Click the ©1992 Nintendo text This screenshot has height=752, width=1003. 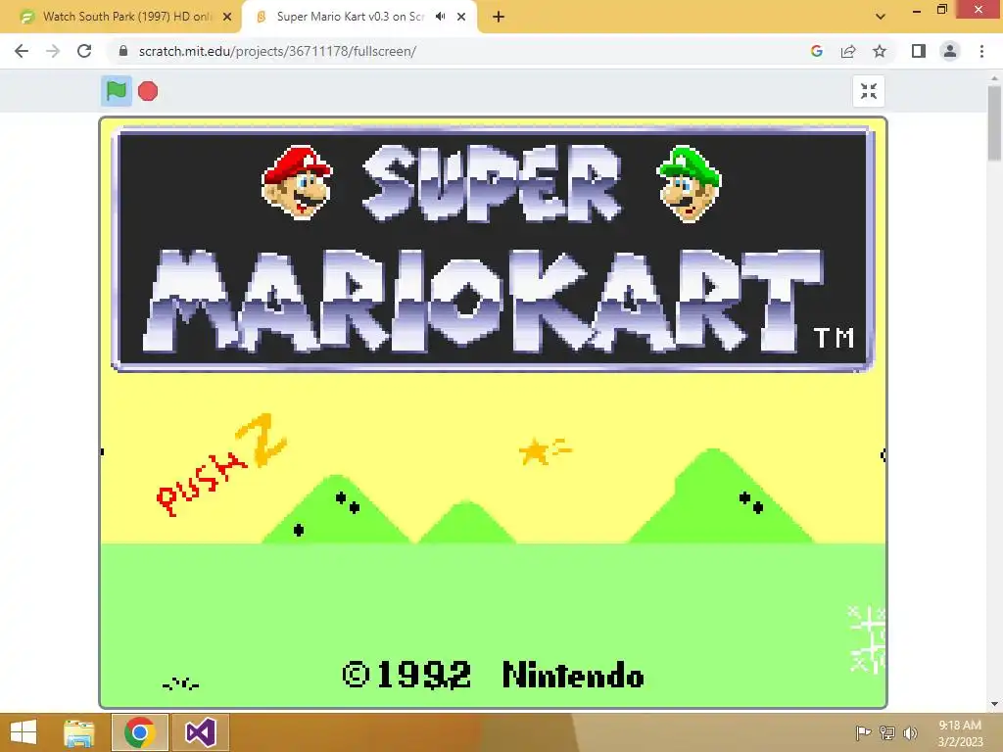[494, 676]
